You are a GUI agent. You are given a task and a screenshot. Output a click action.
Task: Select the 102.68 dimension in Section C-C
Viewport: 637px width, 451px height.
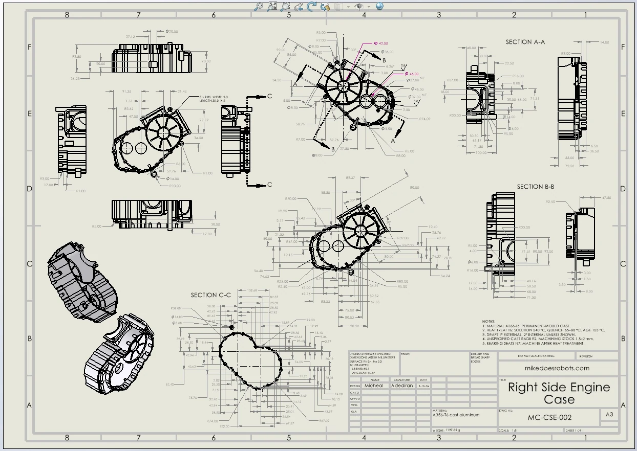(252, 290)
